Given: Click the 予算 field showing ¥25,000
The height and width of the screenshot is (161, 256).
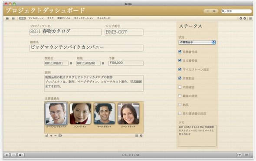Looking at the screenshot, I should [126, 63].
